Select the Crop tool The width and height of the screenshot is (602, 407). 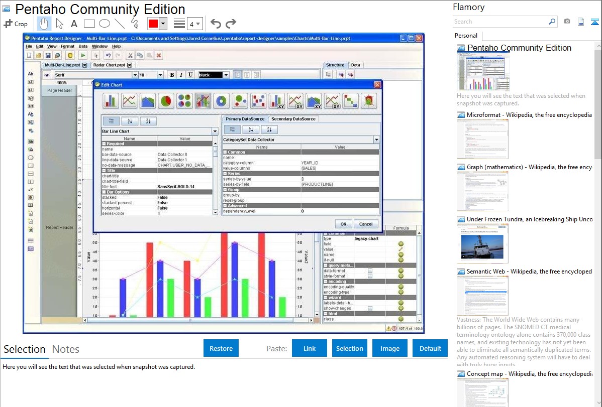click(x=16, y=24)
